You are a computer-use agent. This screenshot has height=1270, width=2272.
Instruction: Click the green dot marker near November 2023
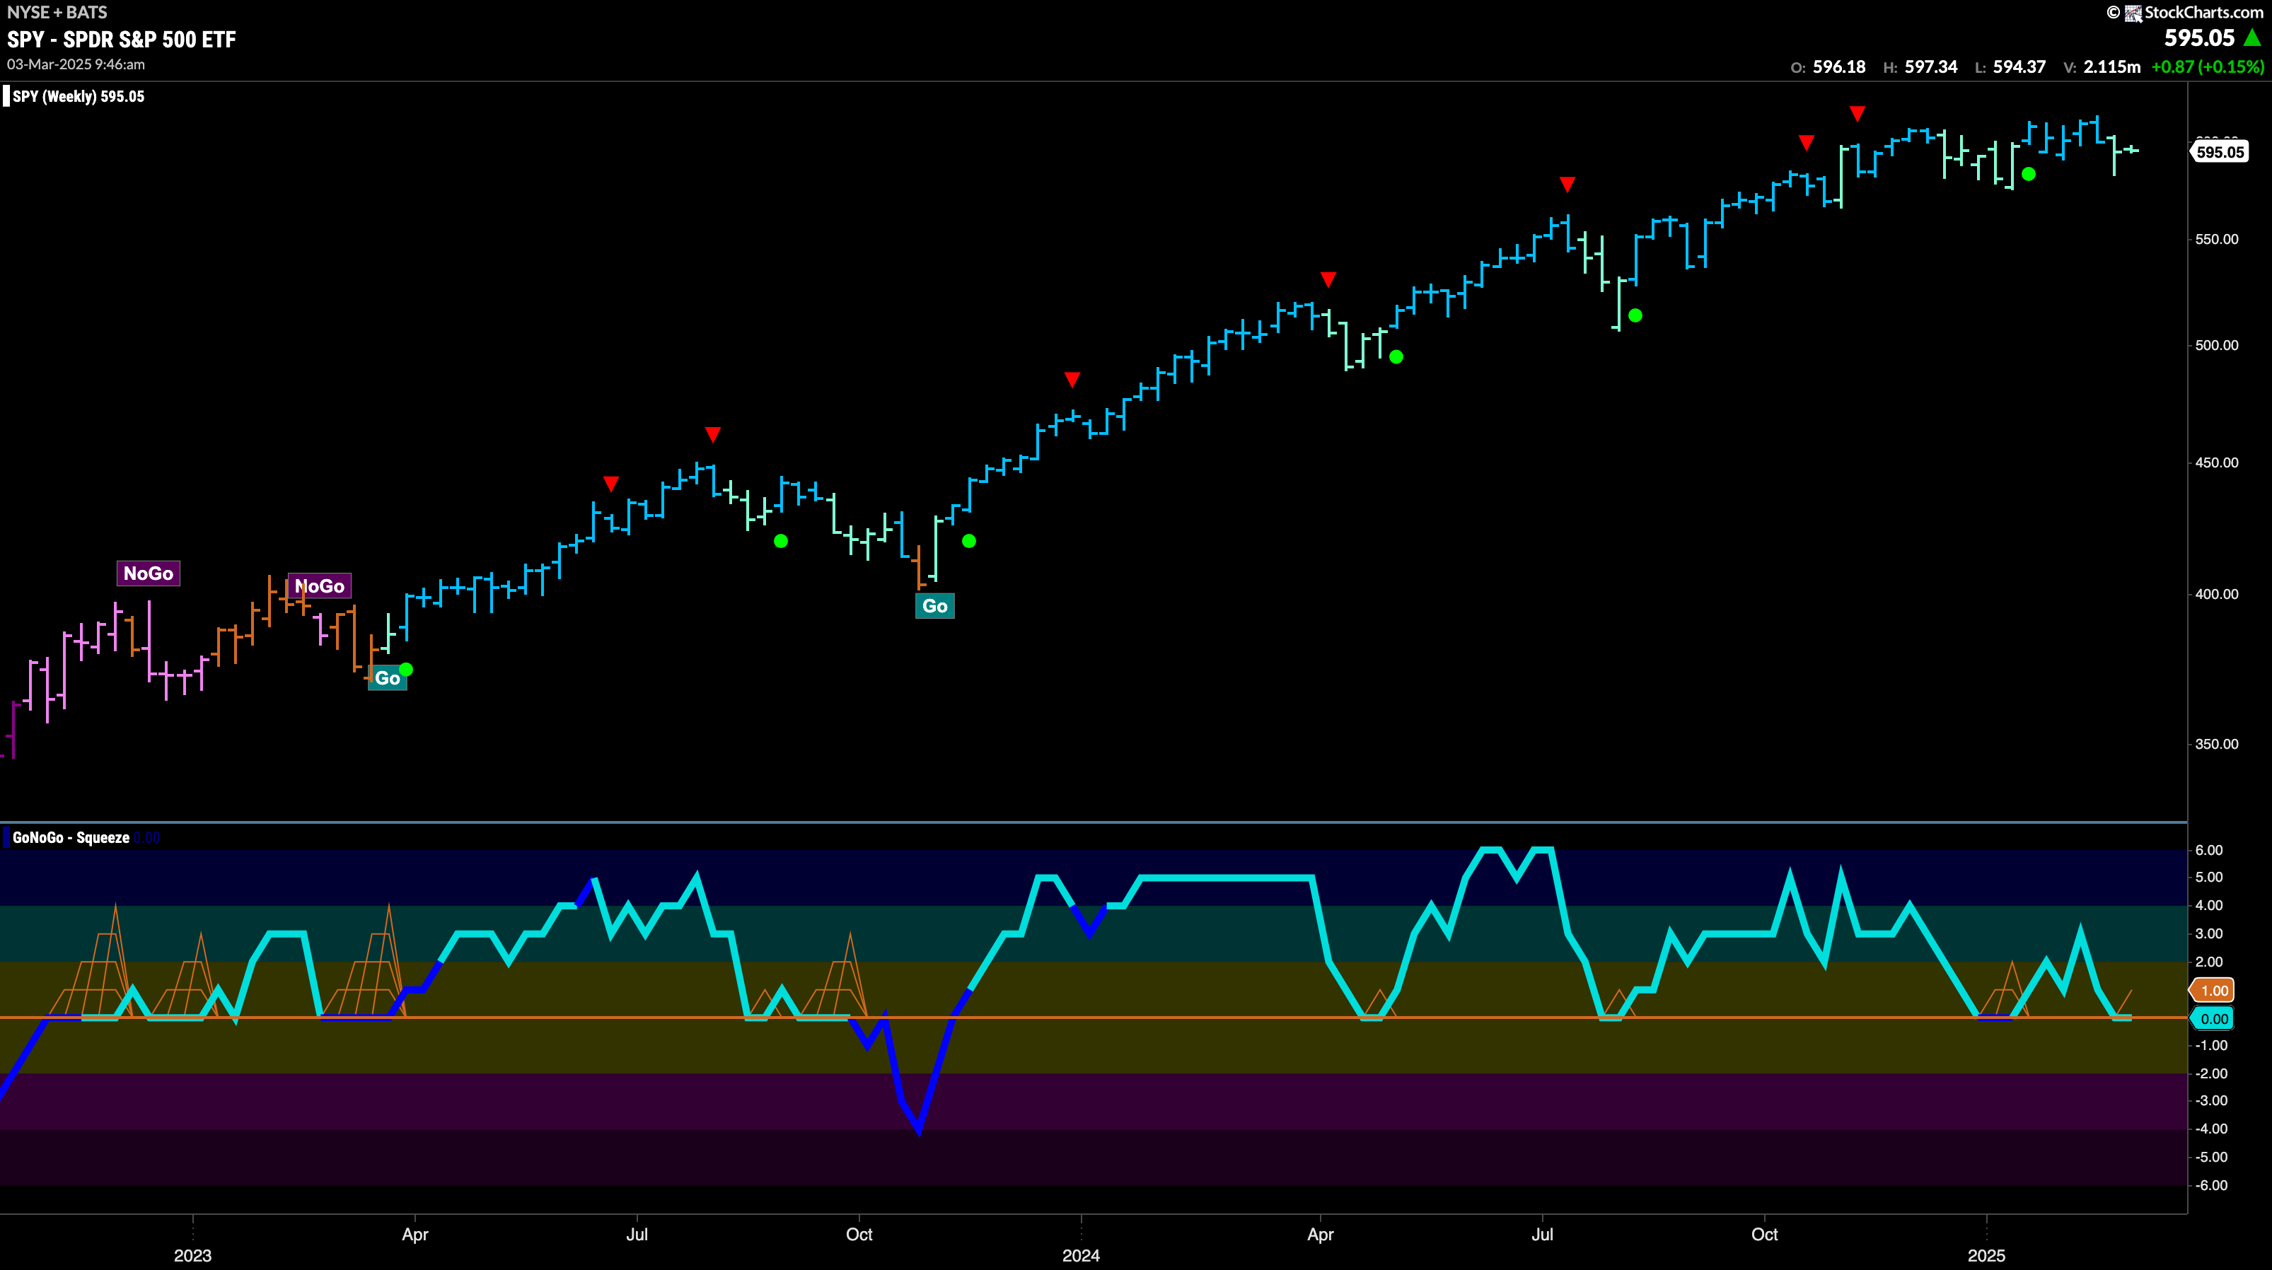(x=969, y=542)
